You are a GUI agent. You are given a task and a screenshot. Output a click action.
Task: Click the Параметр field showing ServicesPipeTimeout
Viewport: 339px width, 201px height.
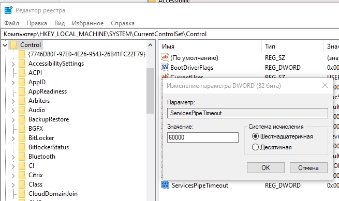tap(247, 113)
